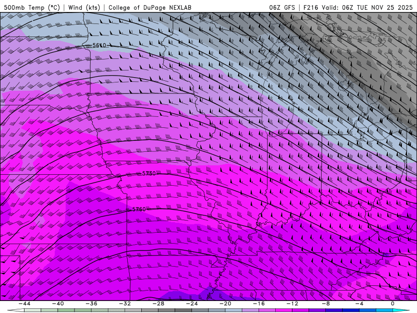Click the '06Z GFS' model run label
The width and height of the screenshot is (417, 313).
tap(282, 7)
